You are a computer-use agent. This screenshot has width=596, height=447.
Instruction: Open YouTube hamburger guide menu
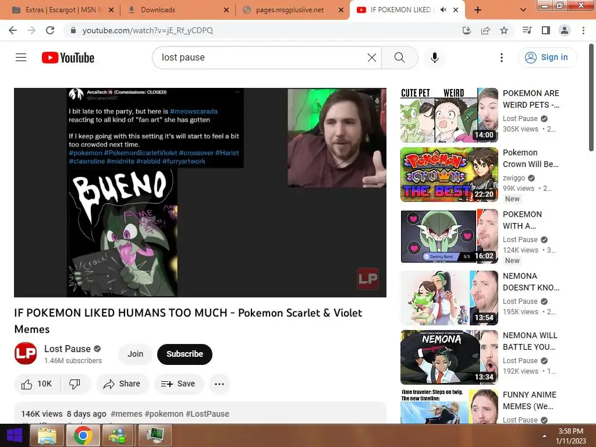click(x=21, y=58)
